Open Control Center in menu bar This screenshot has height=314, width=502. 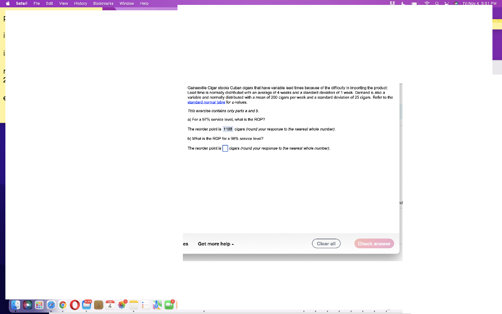point(447,3)
